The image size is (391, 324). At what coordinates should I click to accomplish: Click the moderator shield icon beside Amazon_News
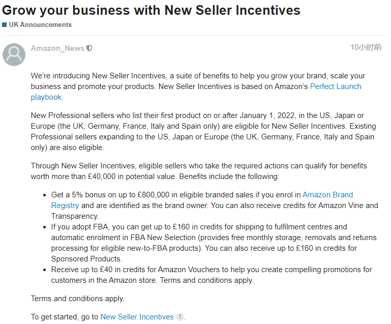pyautogui.click(x=89, y=48)
